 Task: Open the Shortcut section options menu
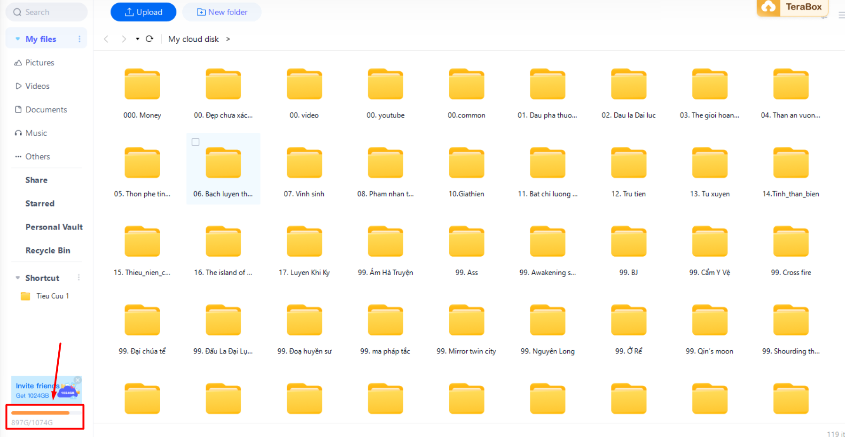tap(79, 278)
